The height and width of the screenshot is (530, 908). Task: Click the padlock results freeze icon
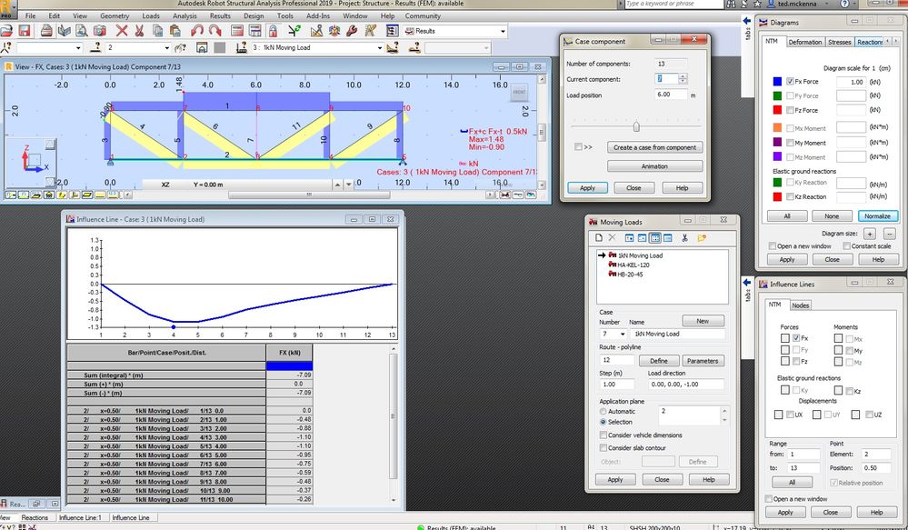(272, 31)
